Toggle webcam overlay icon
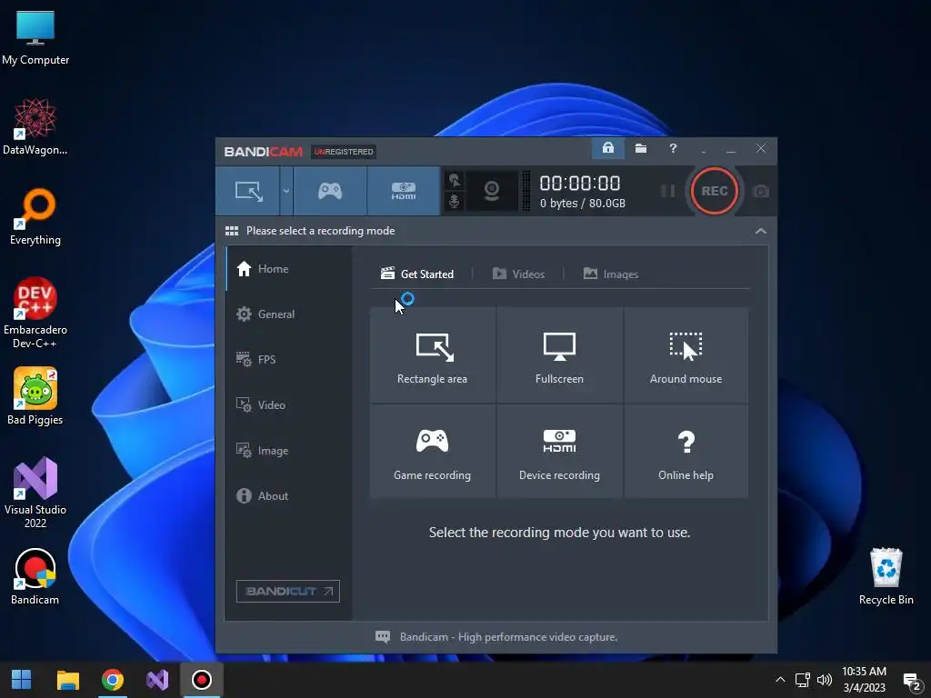This screenshot has height=698, width=931. pyautogui.click(x=492, y=191)
